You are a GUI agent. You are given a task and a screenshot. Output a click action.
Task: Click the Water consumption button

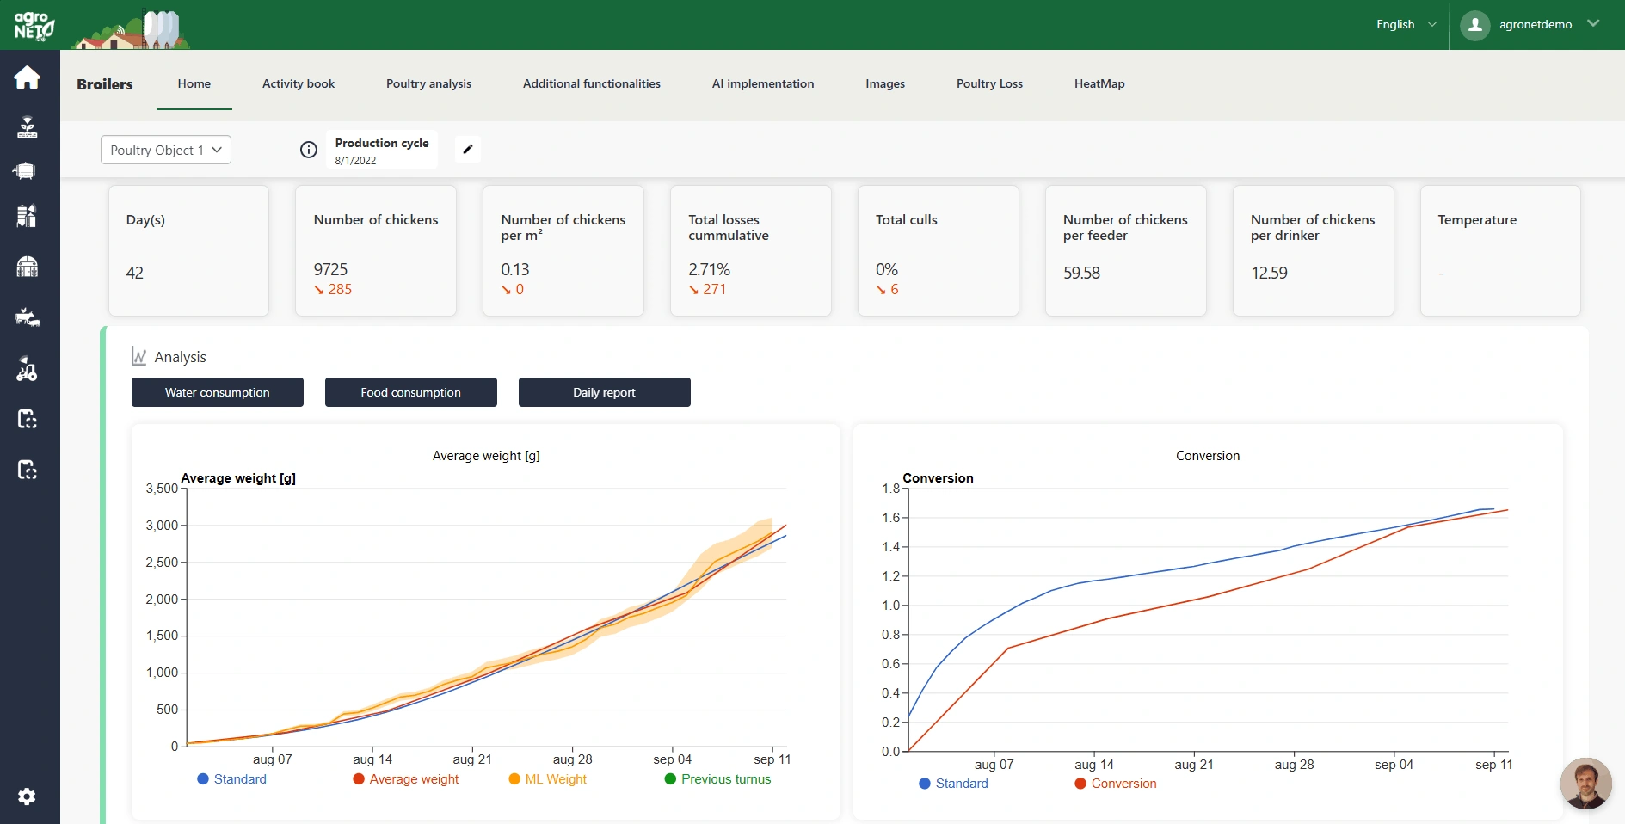(218, 392)
